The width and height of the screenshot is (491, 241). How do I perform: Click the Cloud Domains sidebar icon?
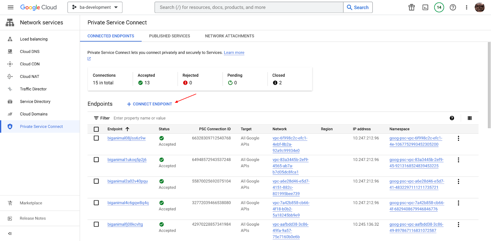point(10,114)
